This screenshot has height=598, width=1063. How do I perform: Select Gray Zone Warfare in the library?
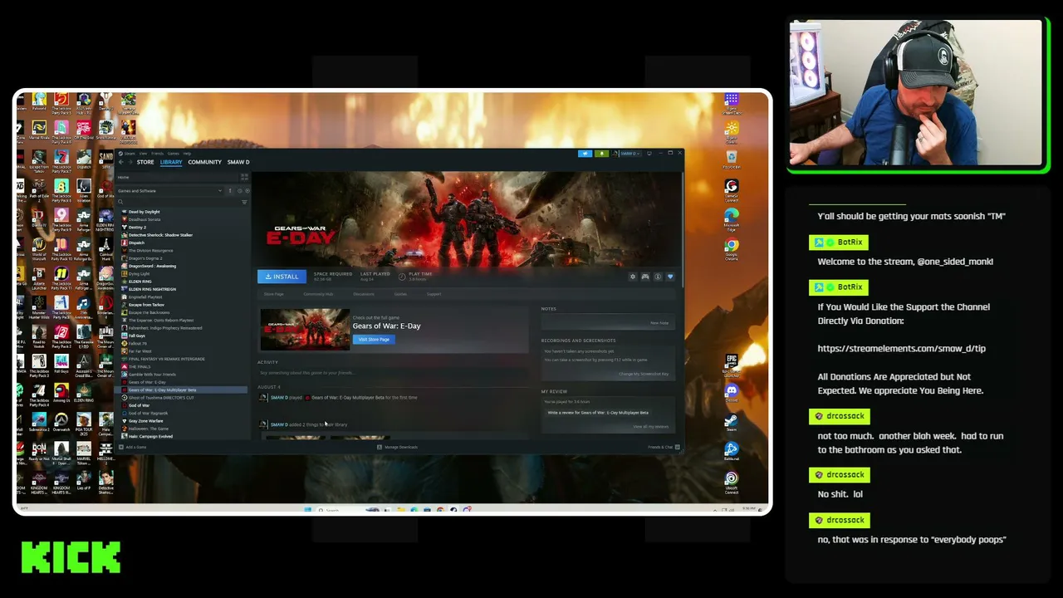click(145, 421)
